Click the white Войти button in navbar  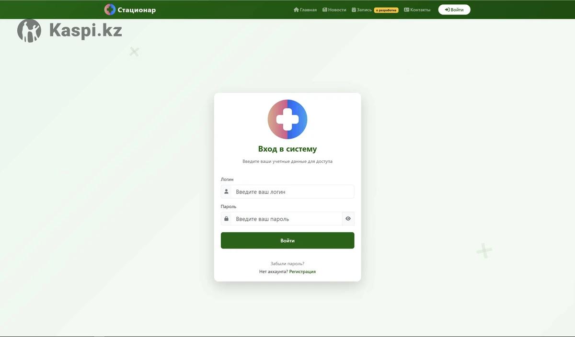tap(454, 10)
